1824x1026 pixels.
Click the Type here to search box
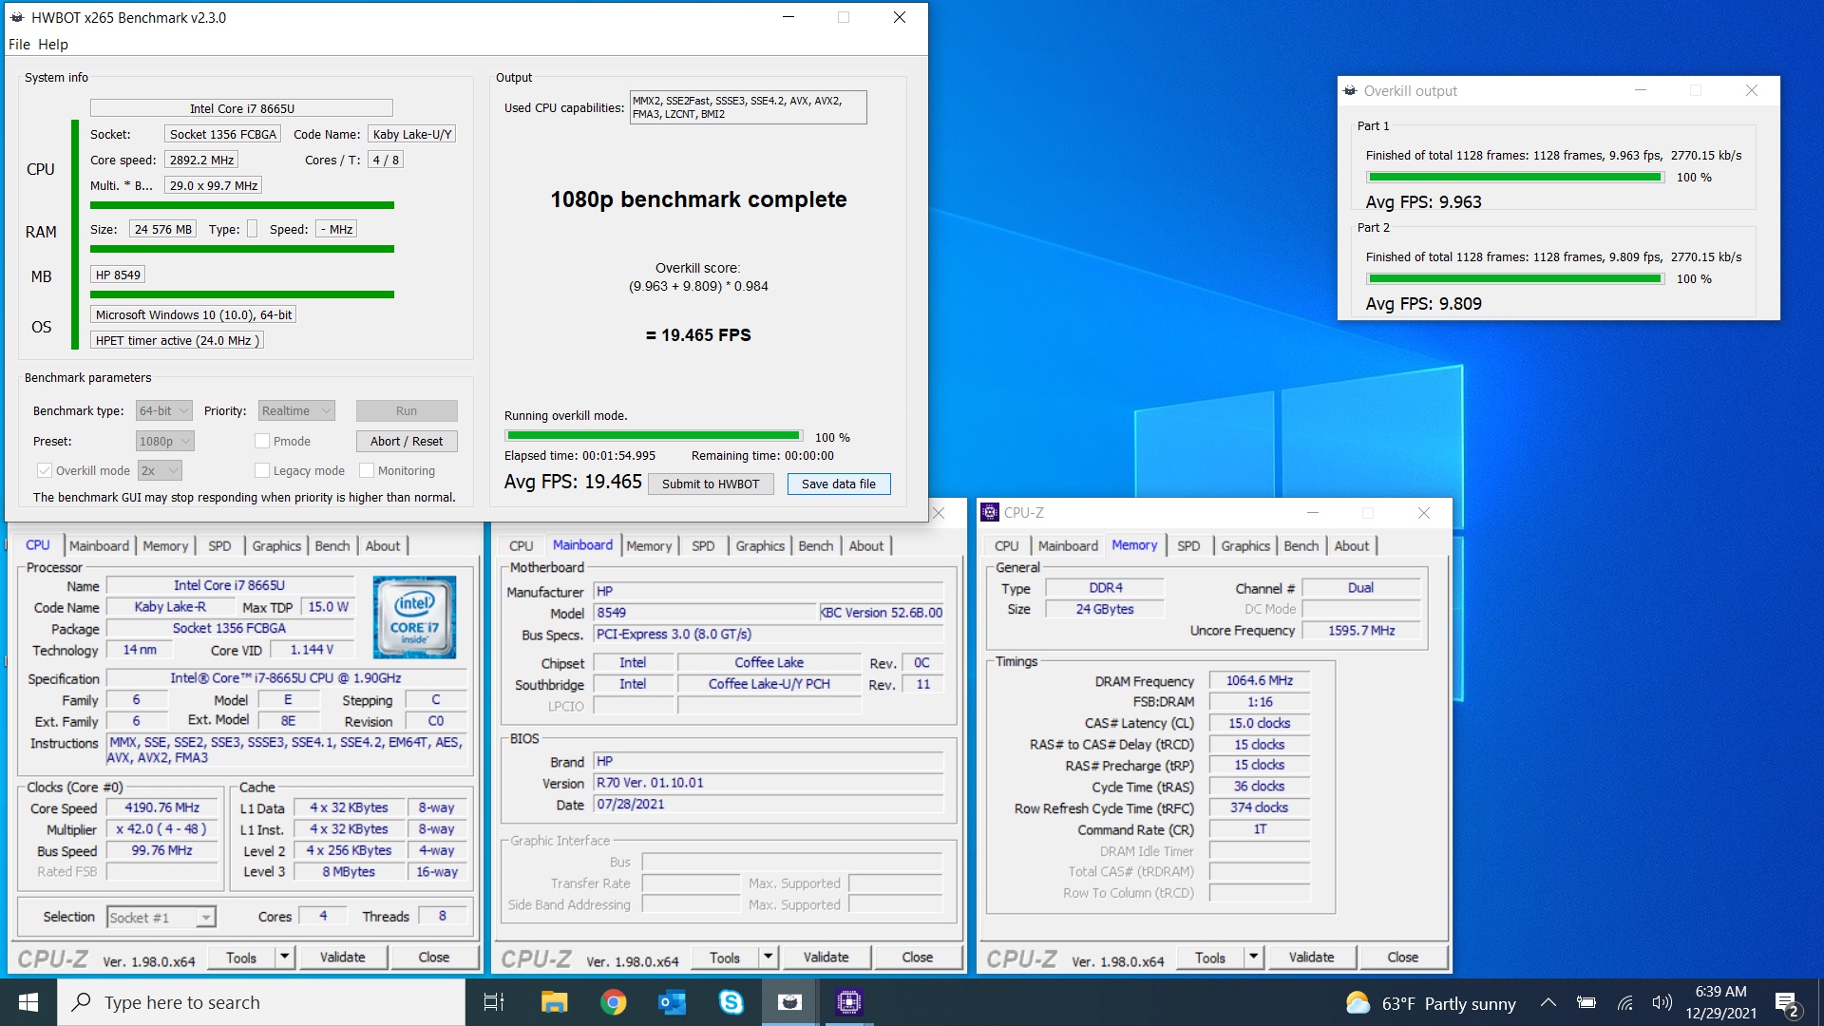coord(261,1002)
